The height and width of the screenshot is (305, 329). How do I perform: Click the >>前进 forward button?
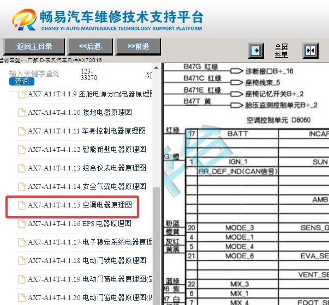(x=138, y=46)
